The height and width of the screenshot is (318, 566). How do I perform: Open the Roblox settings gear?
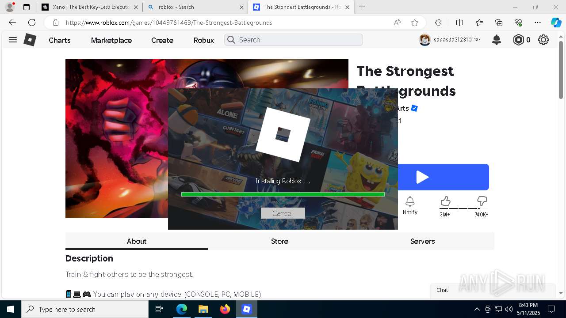click(x=543, y=40)
